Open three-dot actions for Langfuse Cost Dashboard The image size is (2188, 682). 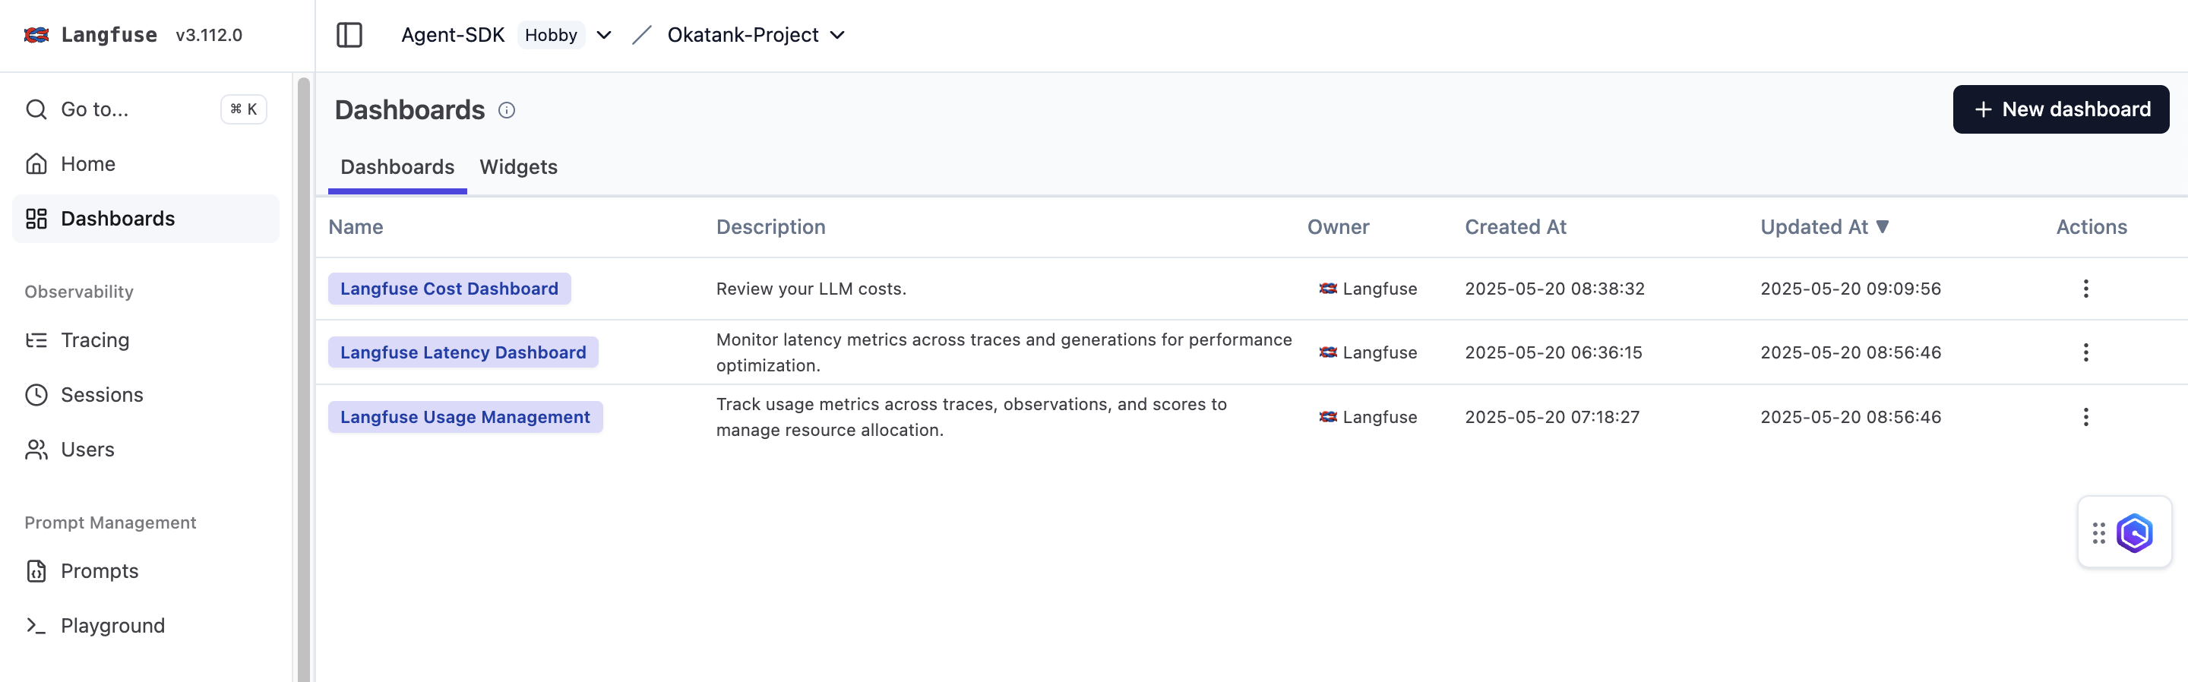pos(2085,289)
